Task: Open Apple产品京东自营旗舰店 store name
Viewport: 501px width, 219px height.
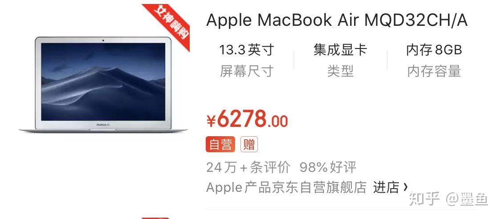Action: point(286,187)
